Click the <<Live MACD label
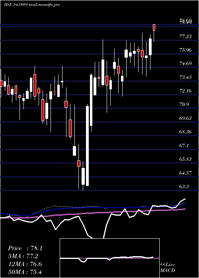 (x=168, y=268)
